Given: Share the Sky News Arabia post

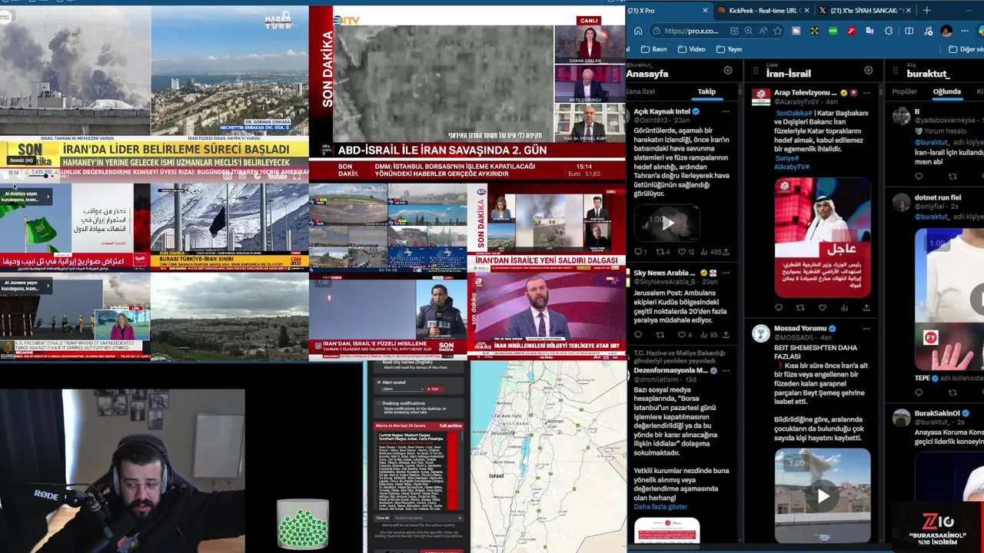Looking at the screenshot, I should click(726, 335).
